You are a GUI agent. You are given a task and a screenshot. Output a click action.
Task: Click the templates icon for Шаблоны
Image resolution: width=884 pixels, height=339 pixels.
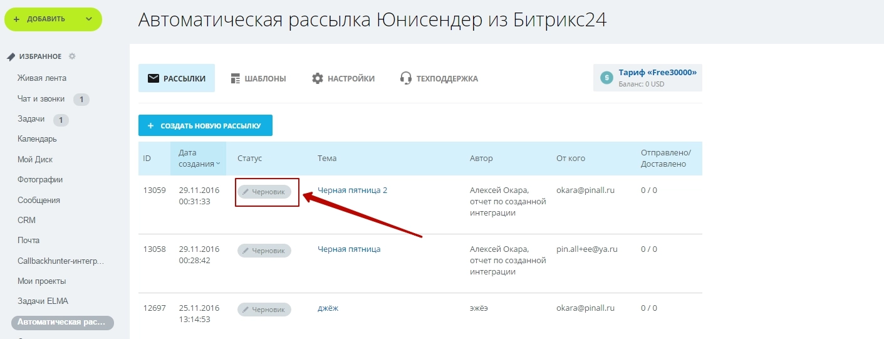[x=236, y=78]
